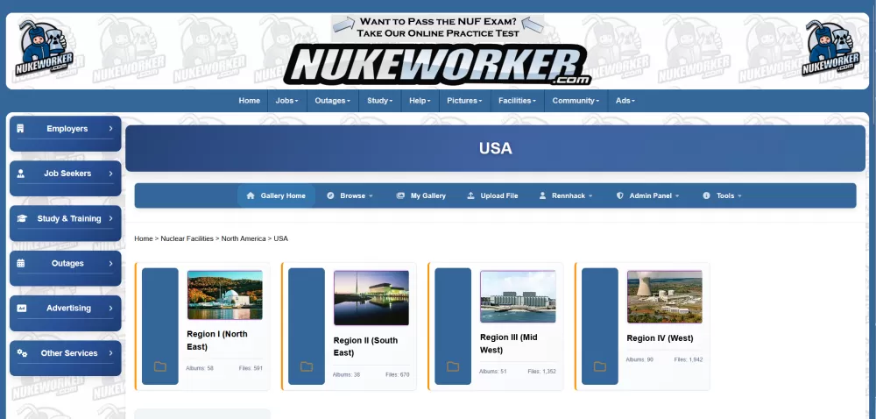The width and height of the screenshot is (876, 419).
Task: Click the gears icon beside Other Services
Action: tap(22, 353)
